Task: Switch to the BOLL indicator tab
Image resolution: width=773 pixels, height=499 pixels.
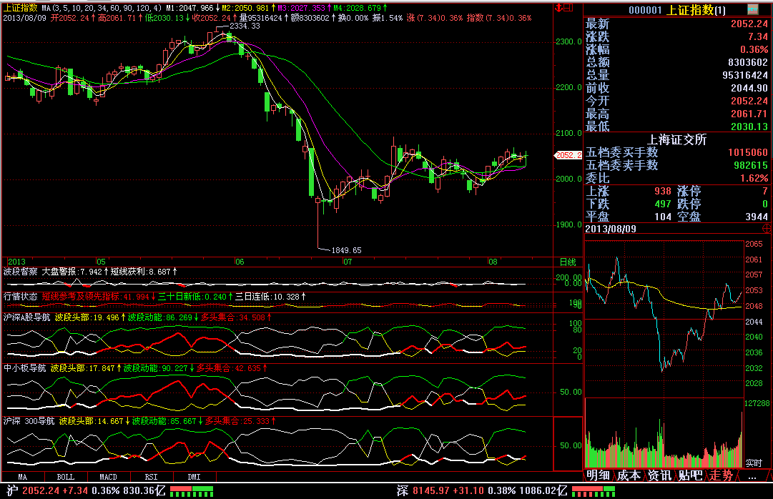Action: (66, 476)
